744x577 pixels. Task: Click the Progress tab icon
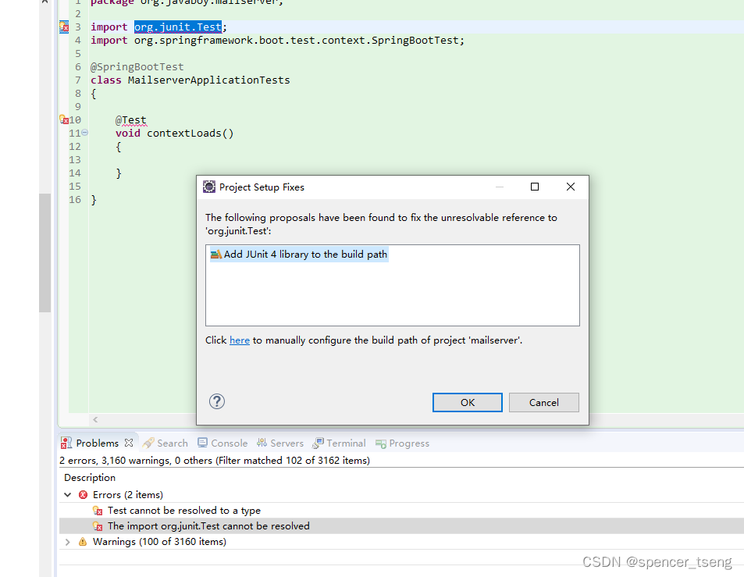click(380, 443)
